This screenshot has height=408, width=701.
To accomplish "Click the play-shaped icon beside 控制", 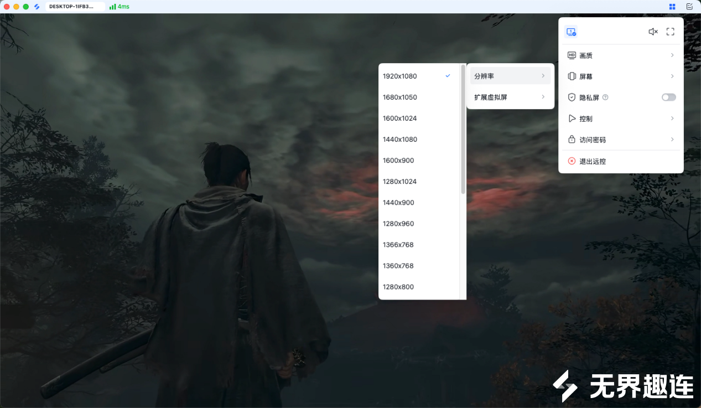I will click(x=572, y=118).
